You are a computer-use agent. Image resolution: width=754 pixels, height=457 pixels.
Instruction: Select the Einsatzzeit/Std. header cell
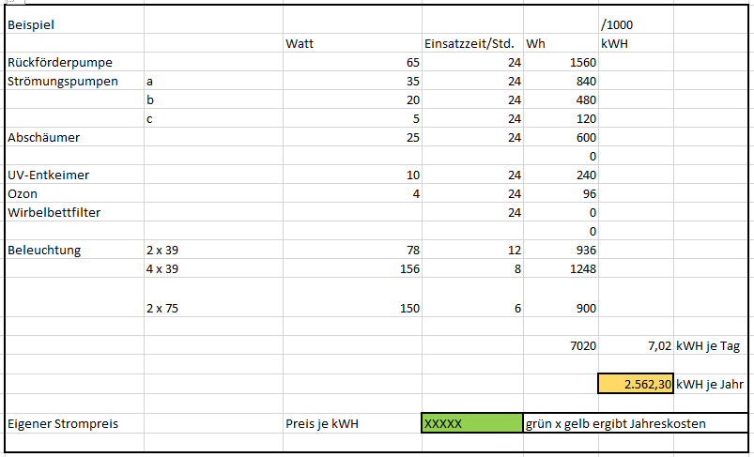pos(472,43)
